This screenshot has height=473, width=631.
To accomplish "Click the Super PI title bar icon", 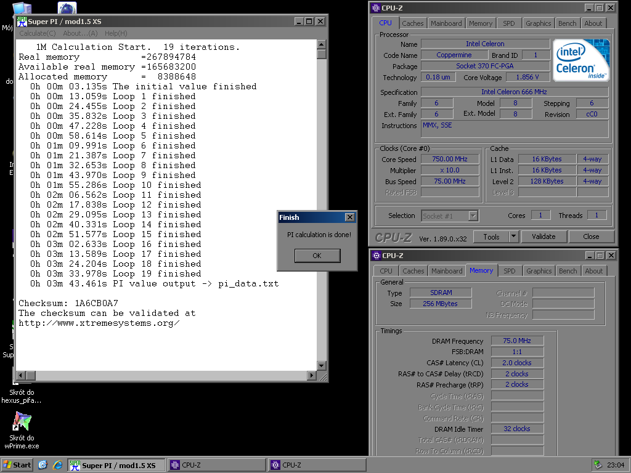I will click(x=22, y=22).
